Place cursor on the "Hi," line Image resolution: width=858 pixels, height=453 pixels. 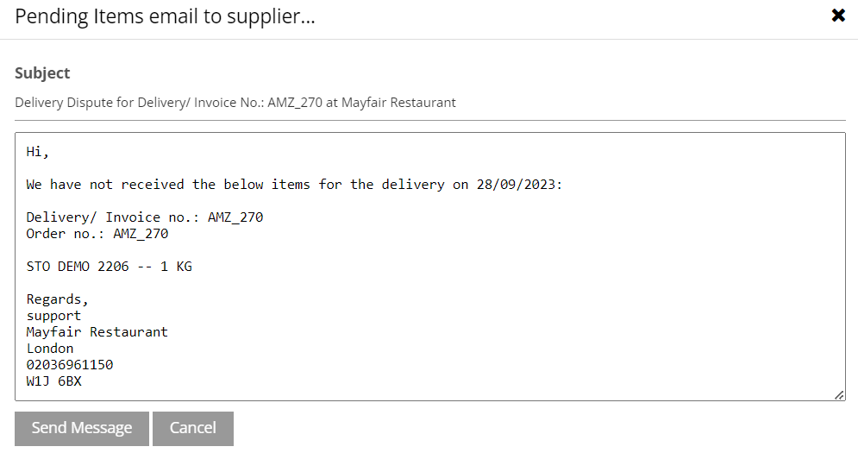click(38, 152)
